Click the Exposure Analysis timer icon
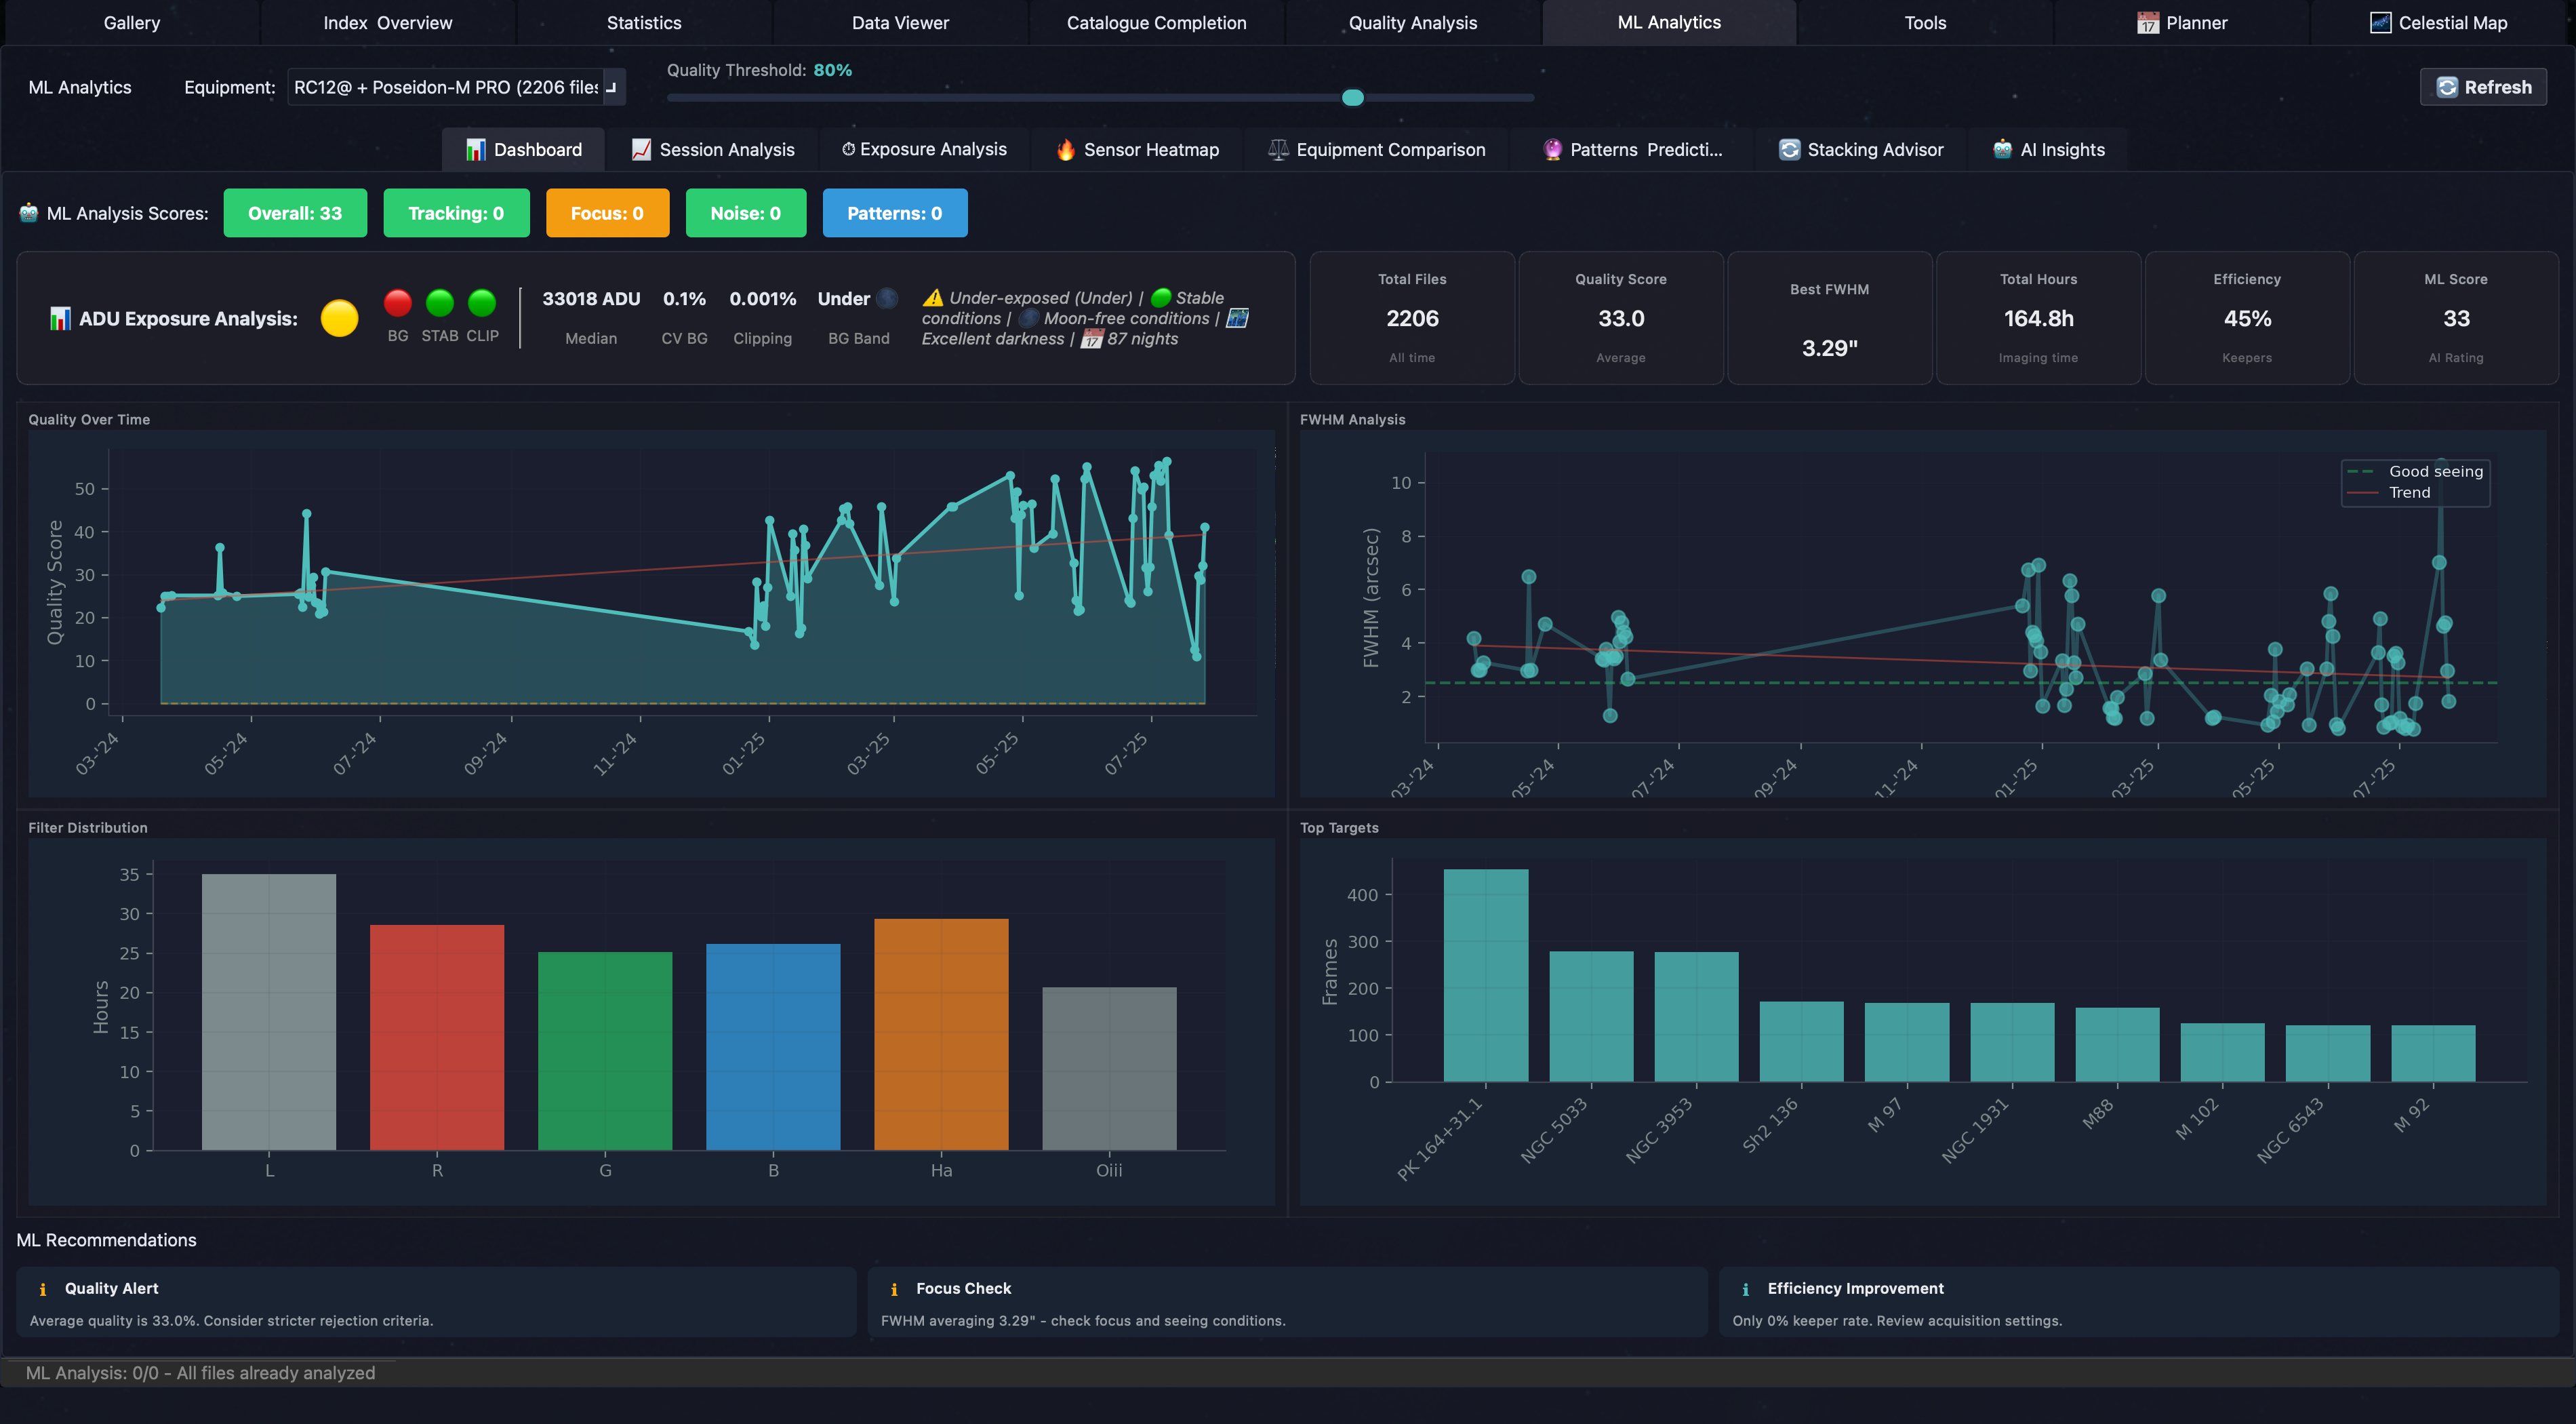This screenshot has height=1424, width=2576. pyautogui.click(x=848, y=149)
